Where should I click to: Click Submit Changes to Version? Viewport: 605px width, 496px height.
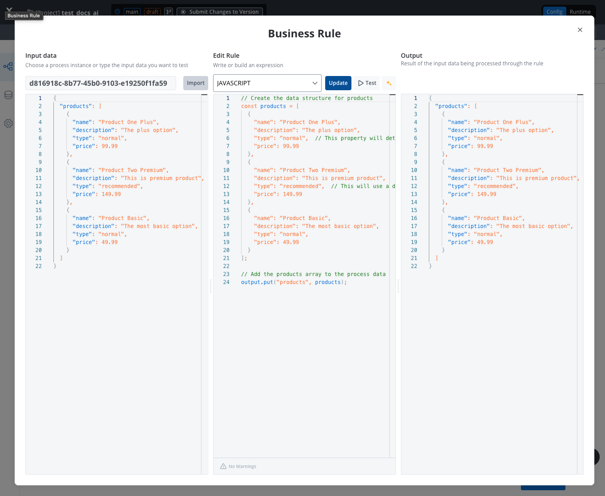pos(220,12)
